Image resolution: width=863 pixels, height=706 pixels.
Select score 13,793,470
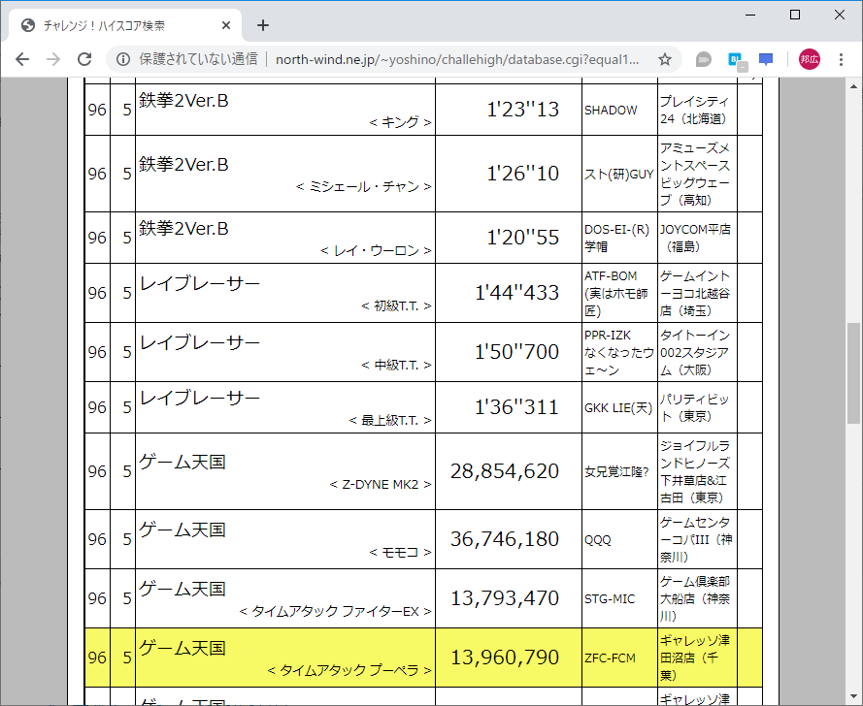tap(505, 598)
